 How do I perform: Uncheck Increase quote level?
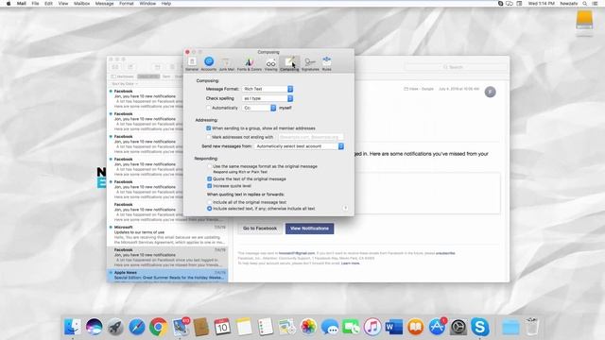point(210,186)
